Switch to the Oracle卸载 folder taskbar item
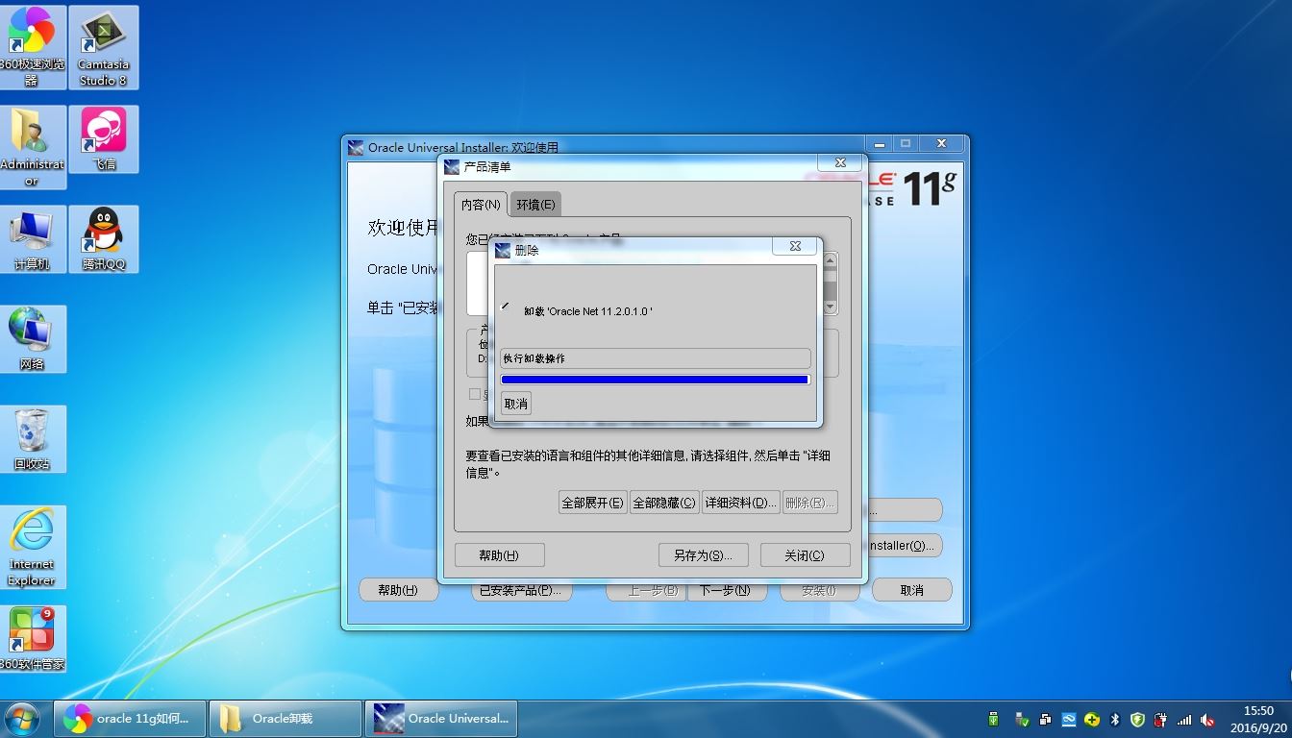Screen dimensions: 1292x738 pos(285,719)
